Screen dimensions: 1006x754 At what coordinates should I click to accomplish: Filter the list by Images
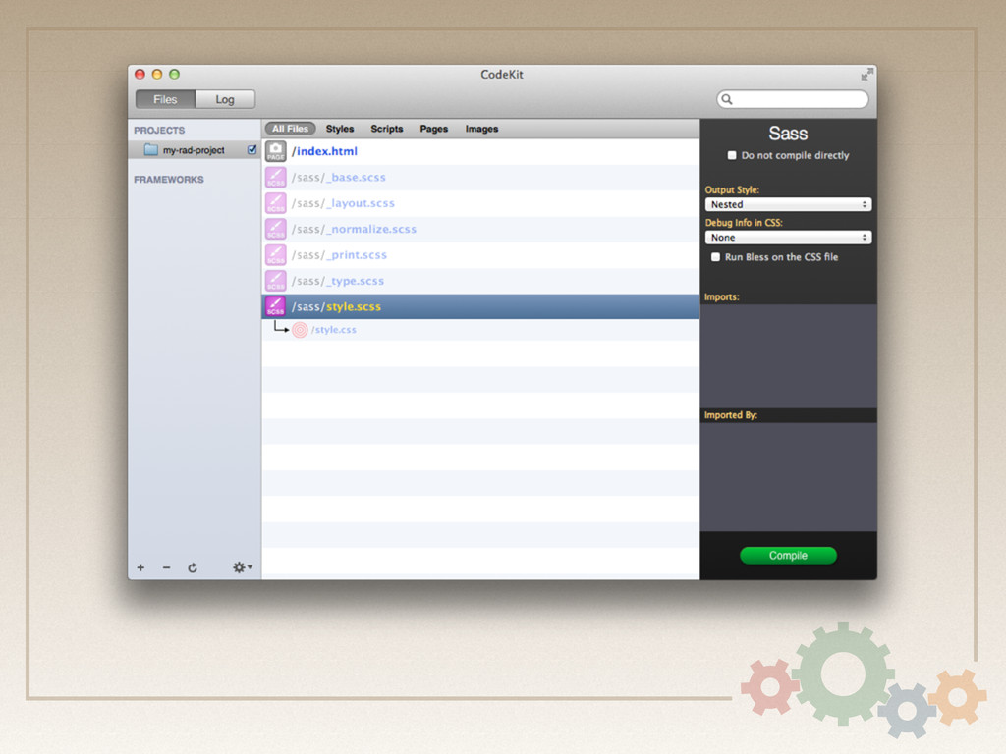pyautogui.click(x=481, y=129)
